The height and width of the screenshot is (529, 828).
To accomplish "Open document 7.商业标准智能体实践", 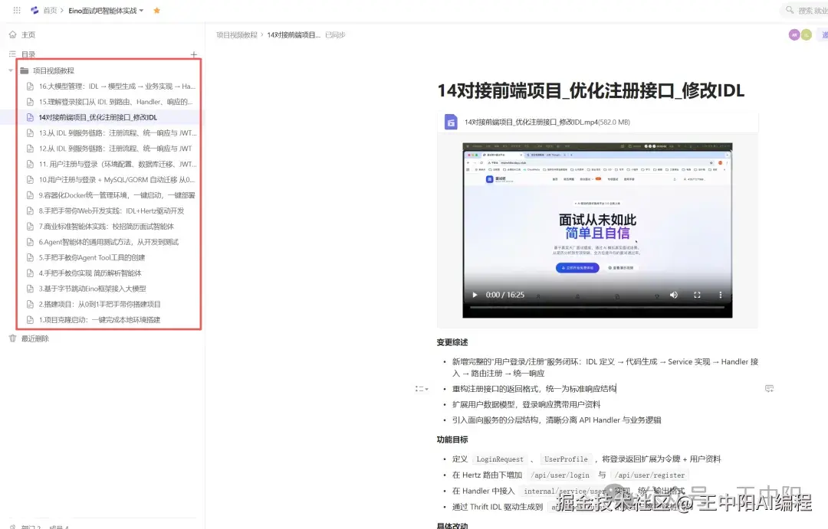I will [x=106, y=227].
